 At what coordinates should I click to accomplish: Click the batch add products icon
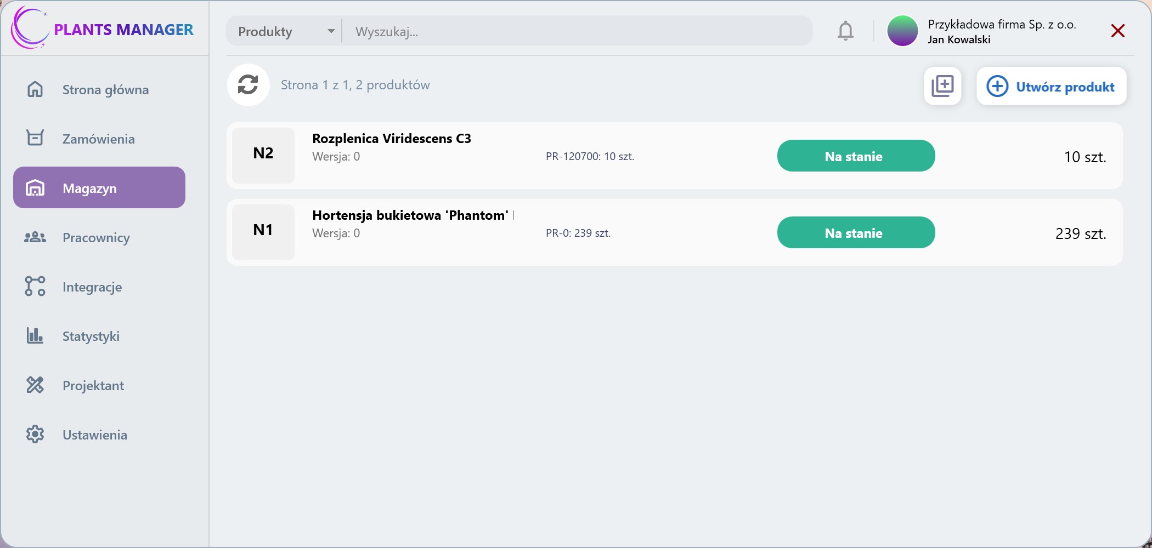(942, 86)
